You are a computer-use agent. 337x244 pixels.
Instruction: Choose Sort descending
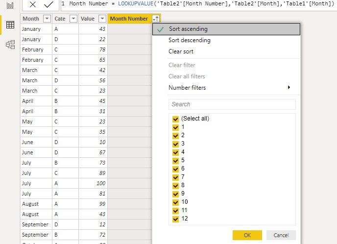coord(190,40)
